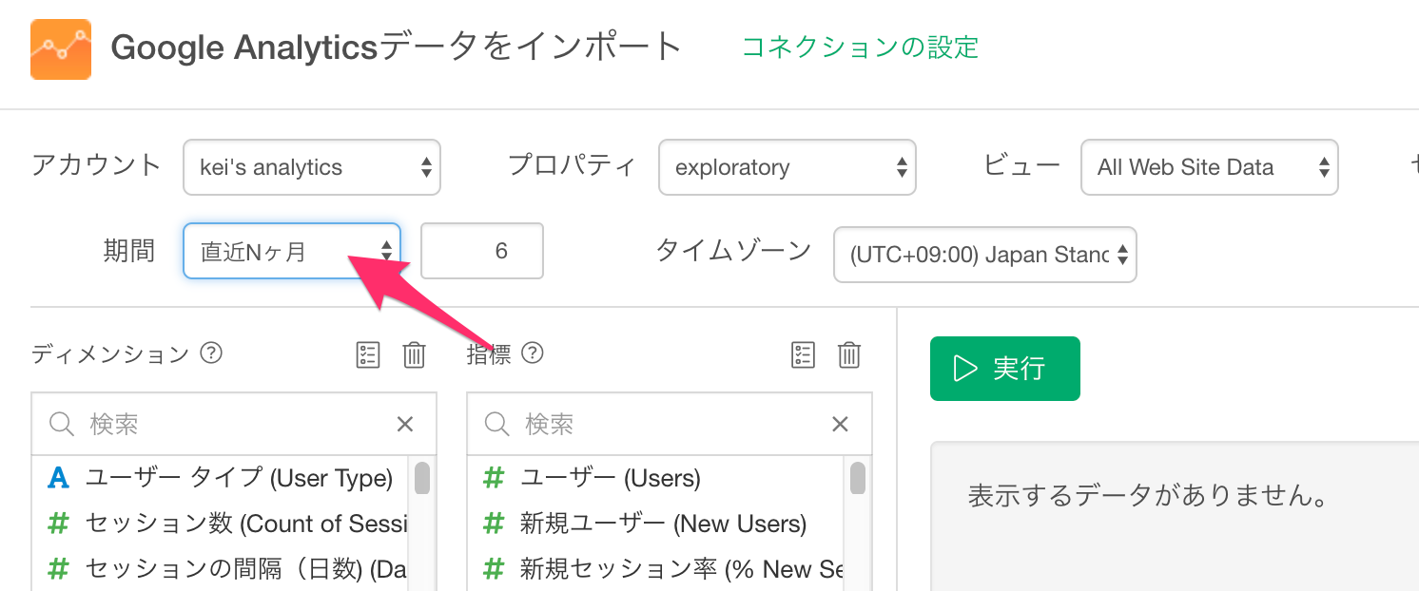Expand the ビュー dropdown All Web Site Data

pos(1209,168)
